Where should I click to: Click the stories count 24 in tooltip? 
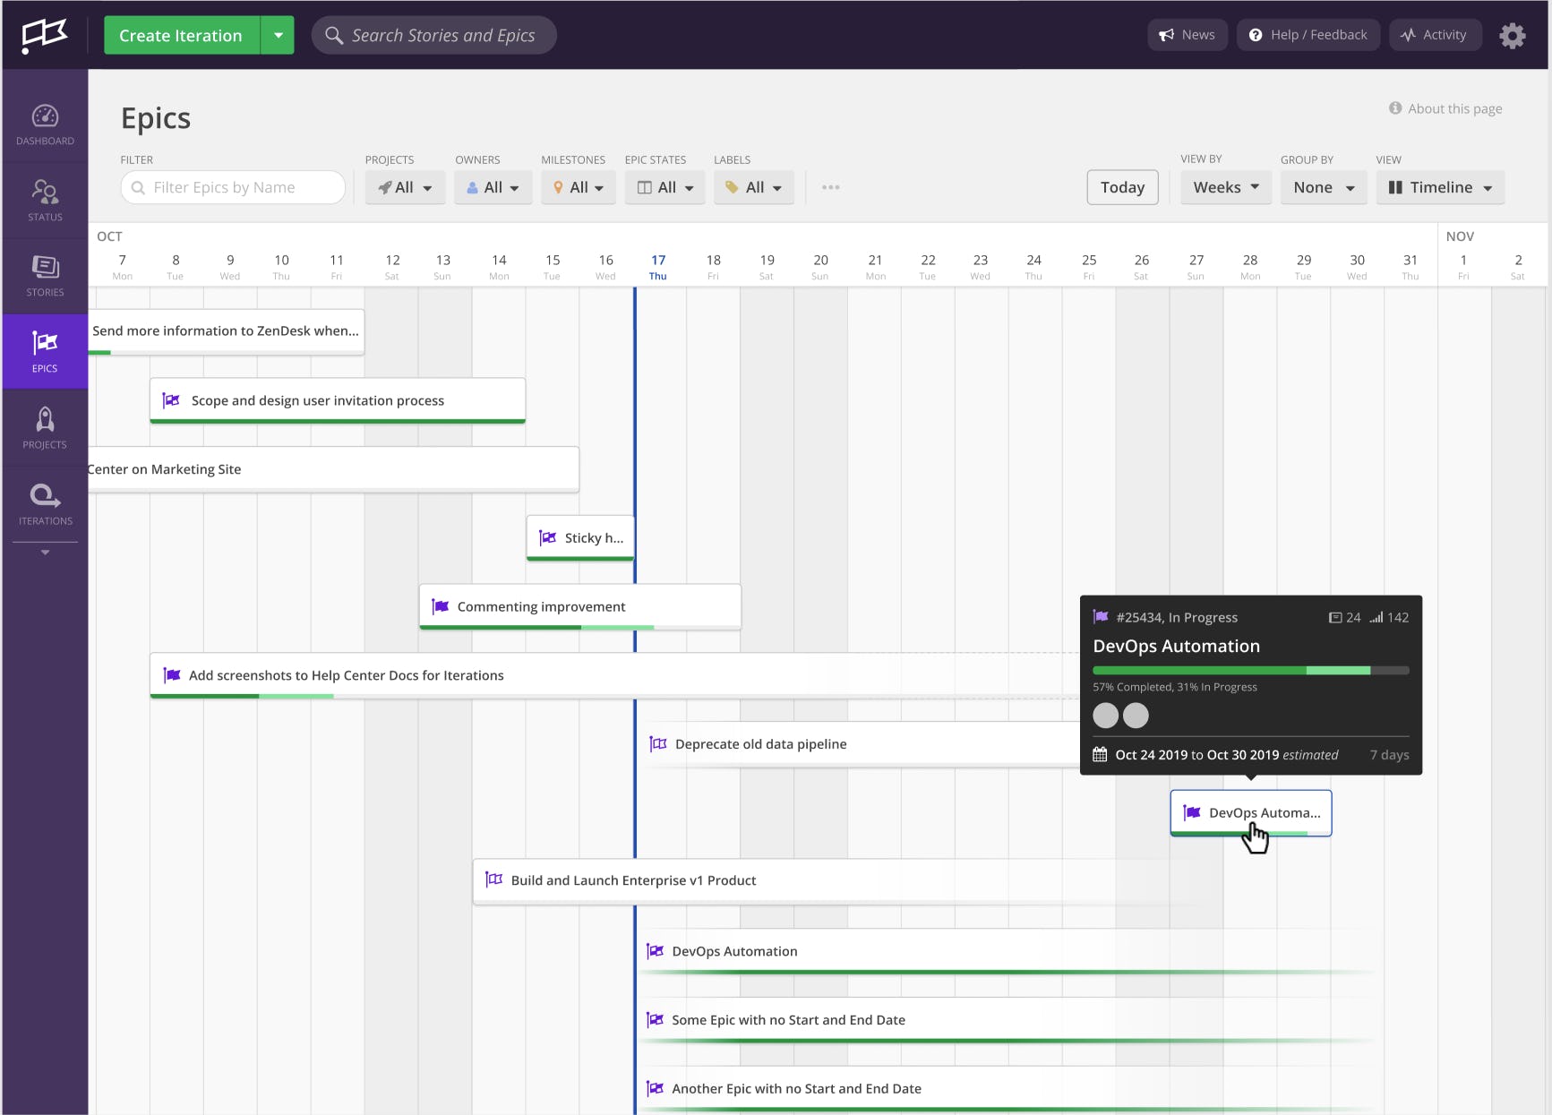[1345, 617]
